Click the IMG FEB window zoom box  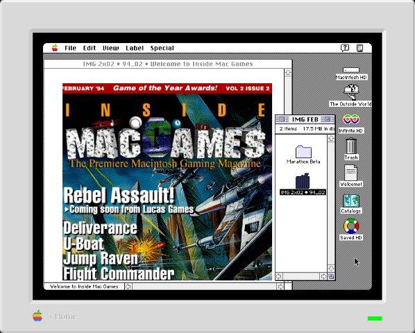(328, 119)
